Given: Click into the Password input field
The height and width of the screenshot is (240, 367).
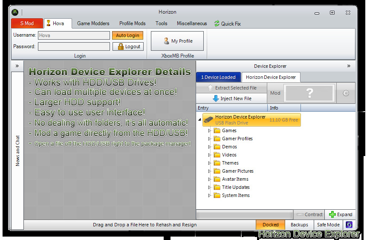Looking at the screenshot, I should point(74,46).
